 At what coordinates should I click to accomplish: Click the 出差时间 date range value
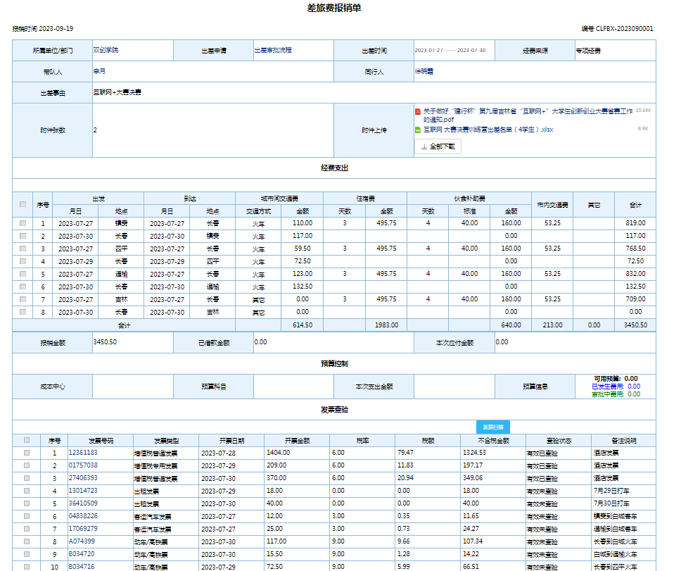point(450,51)
